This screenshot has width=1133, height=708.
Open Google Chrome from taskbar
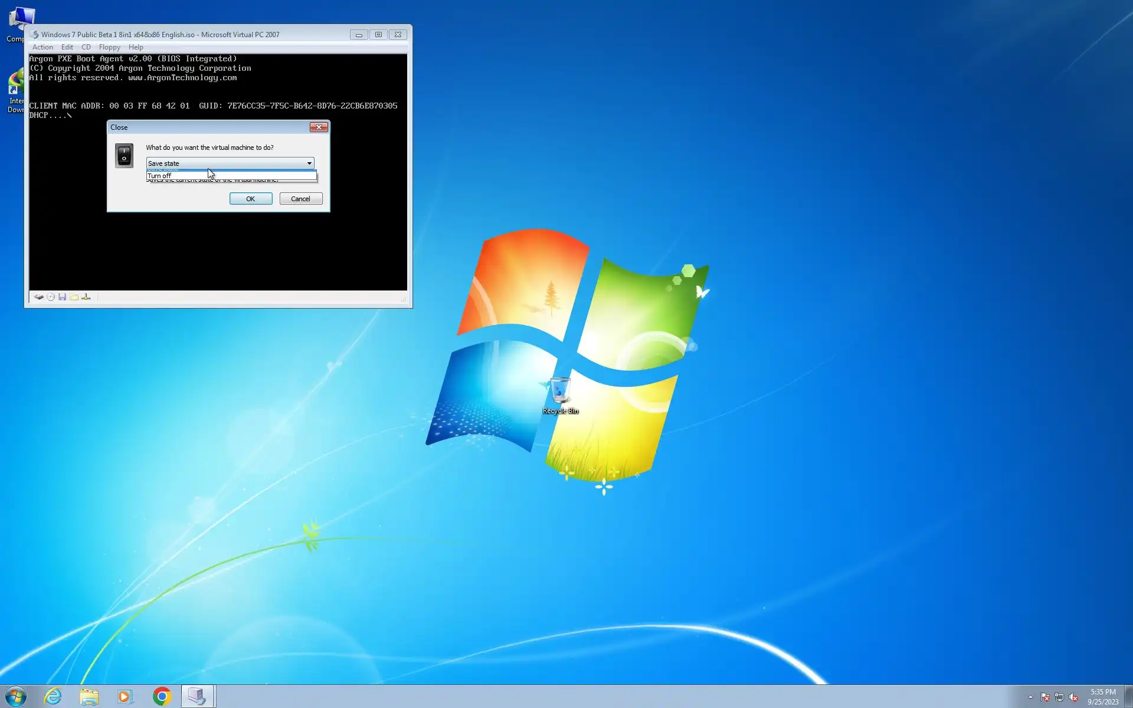pos(162,696)
